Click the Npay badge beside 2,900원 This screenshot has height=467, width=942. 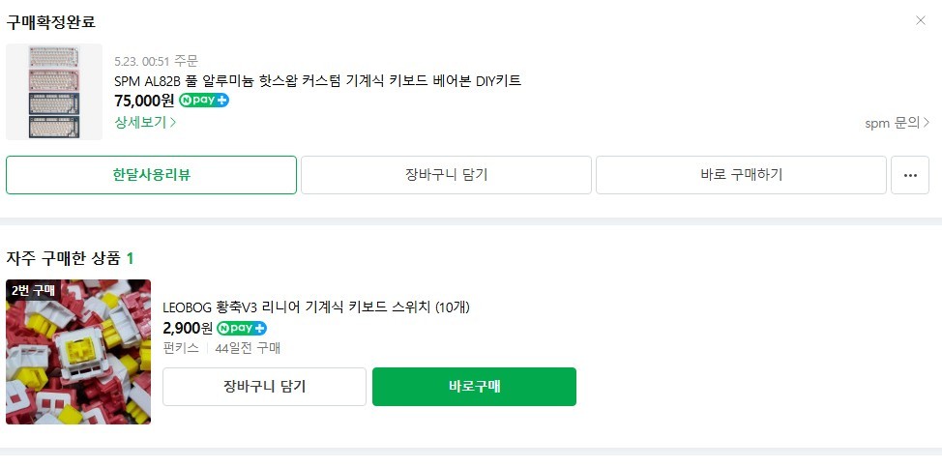click(242, 328)
